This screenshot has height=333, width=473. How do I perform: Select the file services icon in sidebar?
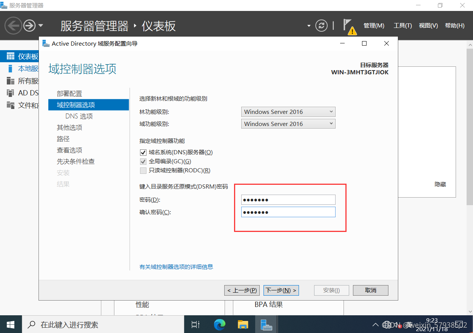point(11,105)
